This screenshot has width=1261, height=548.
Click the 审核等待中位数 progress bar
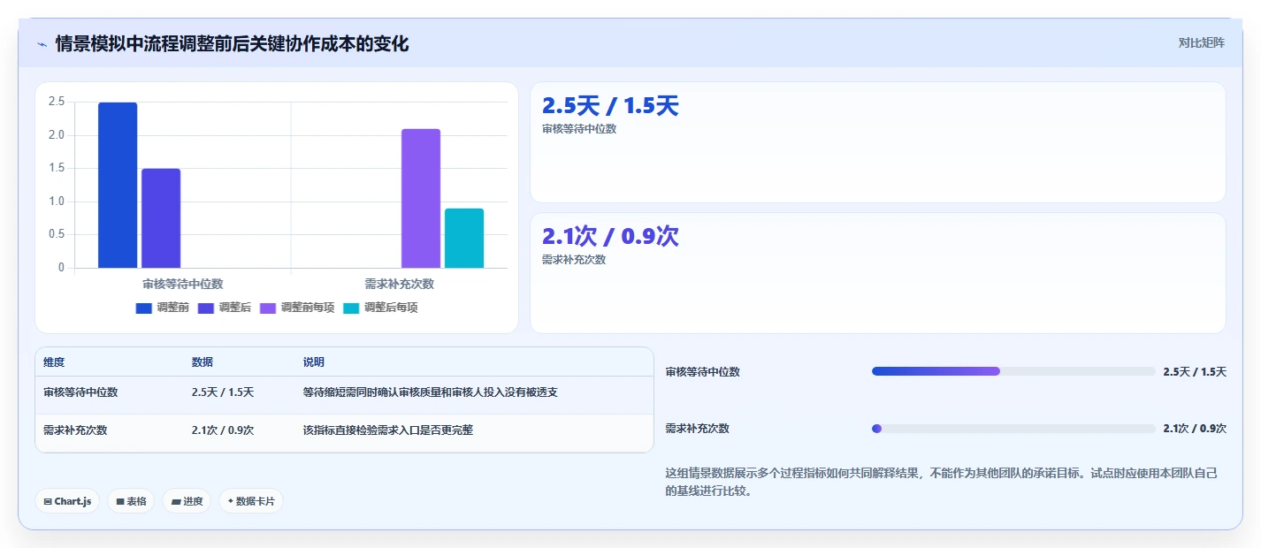click(x=1013, y=371)
